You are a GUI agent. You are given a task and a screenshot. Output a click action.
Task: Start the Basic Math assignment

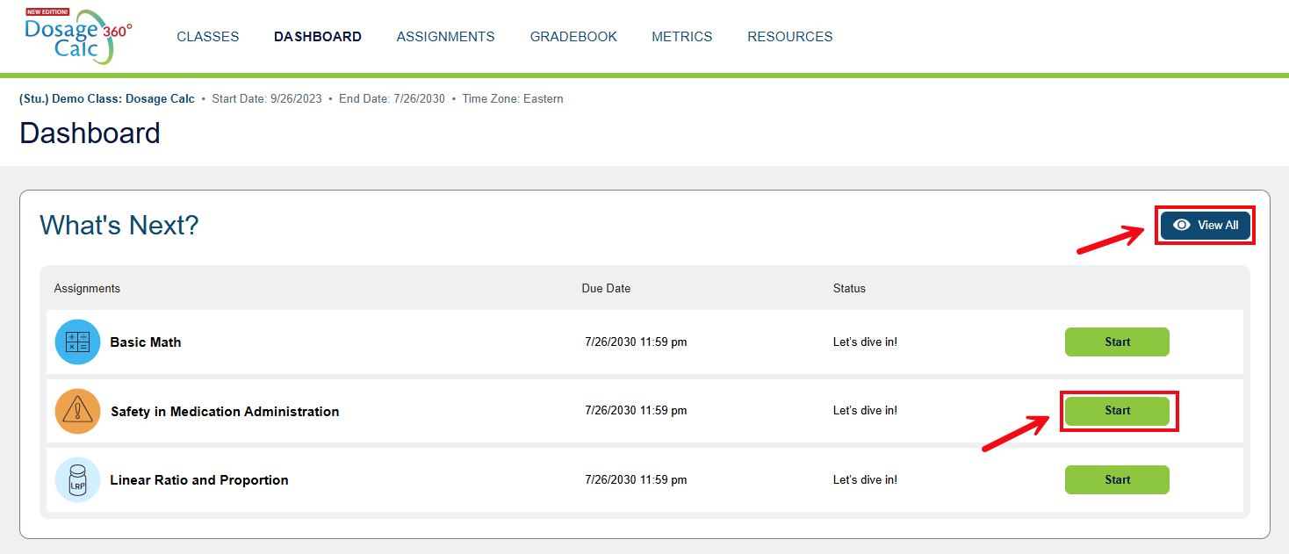pos(1117,342)
